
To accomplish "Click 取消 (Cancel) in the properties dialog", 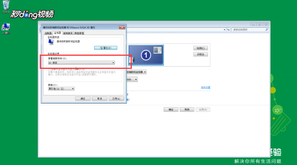I will point(100,99).
